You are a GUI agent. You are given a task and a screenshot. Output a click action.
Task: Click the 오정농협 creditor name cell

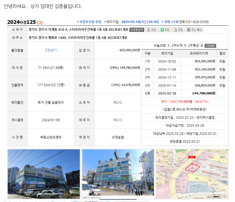click(x=117, y=137)
